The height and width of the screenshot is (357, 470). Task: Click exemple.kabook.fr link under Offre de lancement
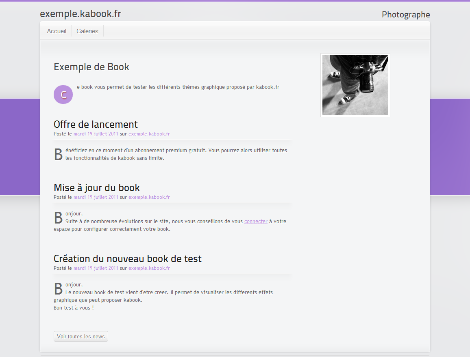coord(149,134)
